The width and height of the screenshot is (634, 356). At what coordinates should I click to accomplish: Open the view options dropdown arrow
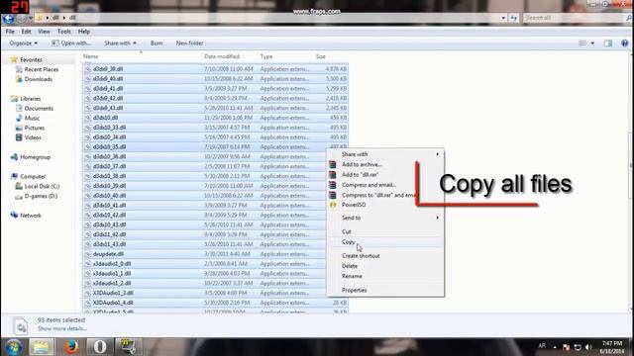coord(592,44)
